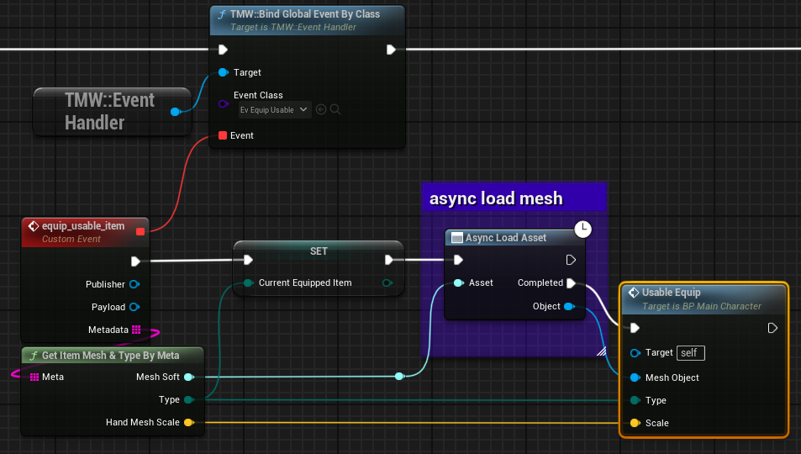Click the magnifier icon next to Event Class

point(335,109)
